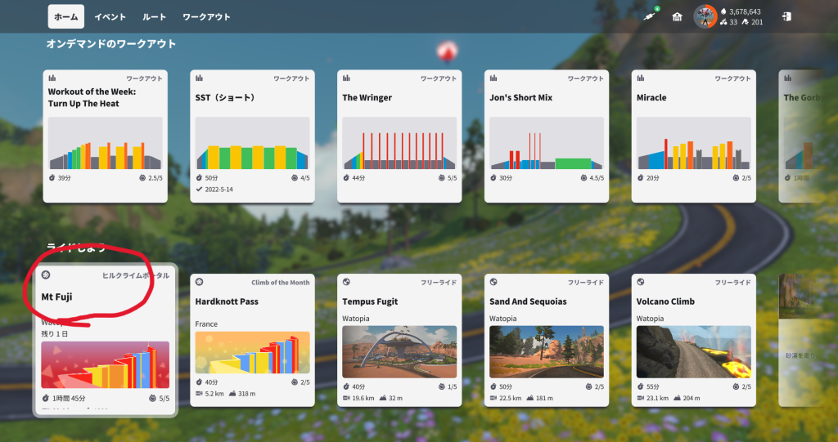This screenshot has height=442, width=838.
Task: Click the 22.5 km distance on Sand And Sequoias
Action: (x=511, y=398)
